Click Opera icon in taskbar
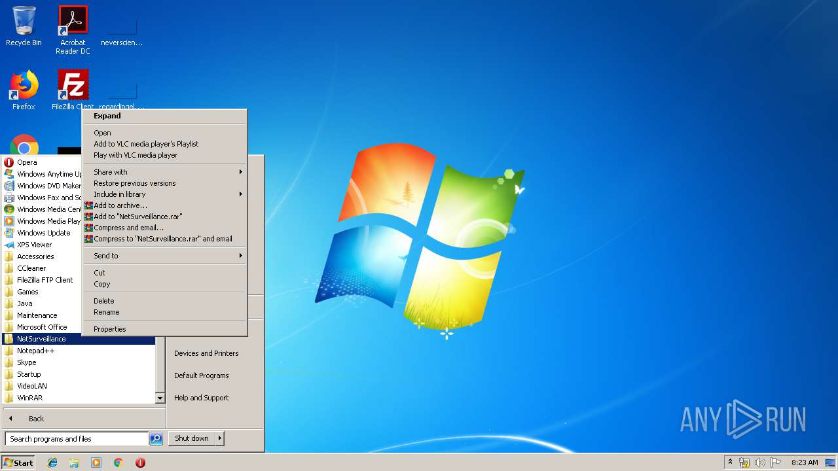Image resolution: width=838 pixels, height=471 pixels. (140, 462)
